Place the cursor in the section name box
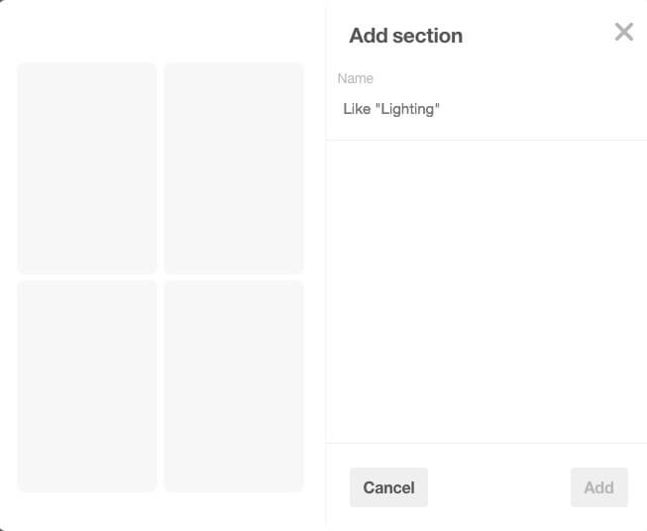 tap(485, 109)
